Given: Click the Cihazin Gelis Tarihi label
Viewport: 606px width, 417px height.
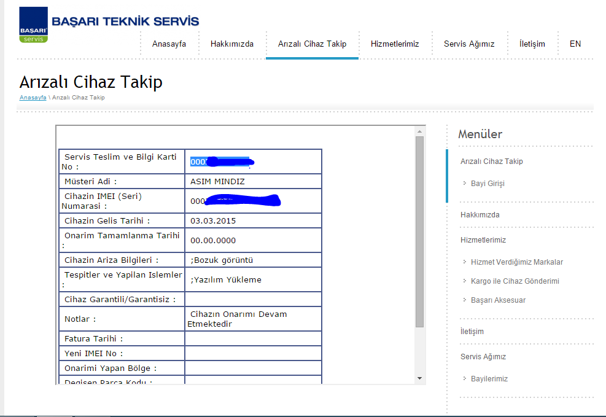Looking at the screenshot, I should [x=107, y=220].
